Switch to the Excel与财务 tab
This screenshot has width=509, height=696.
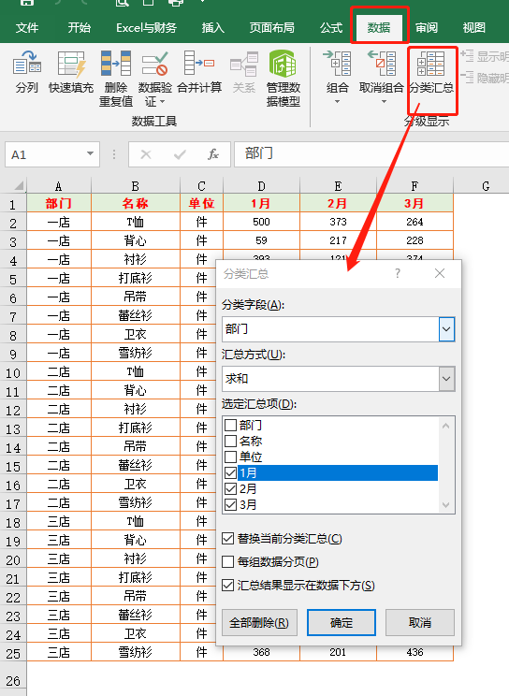point(146,27)
